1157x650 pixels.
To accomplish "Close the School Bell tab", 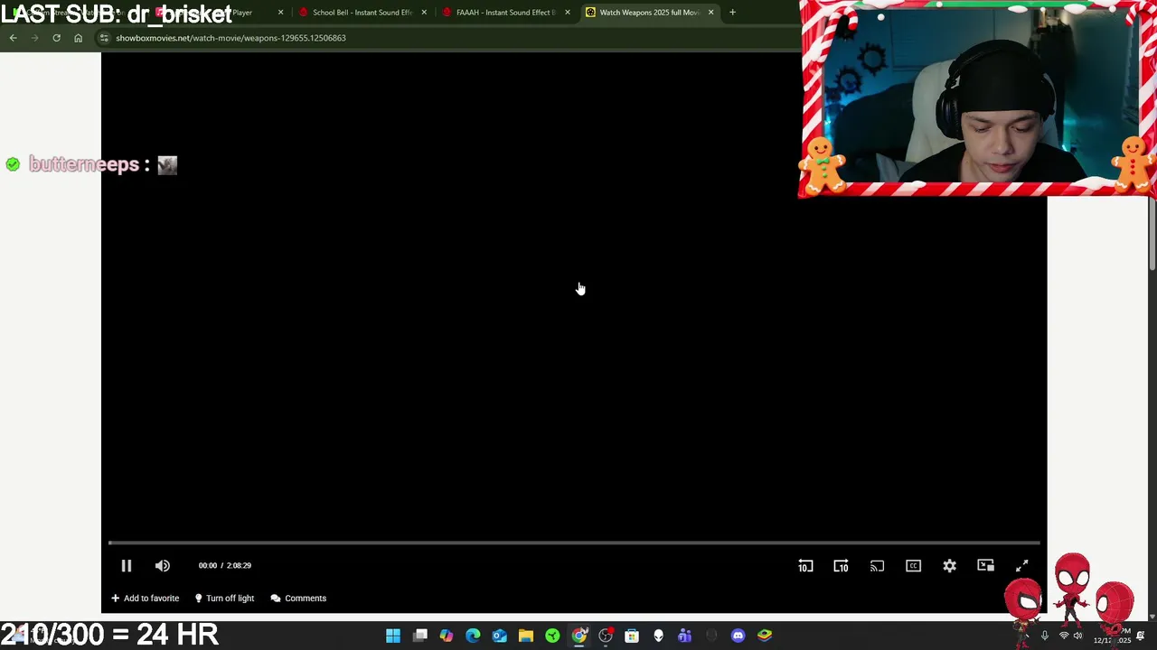I will pos(424,13).
